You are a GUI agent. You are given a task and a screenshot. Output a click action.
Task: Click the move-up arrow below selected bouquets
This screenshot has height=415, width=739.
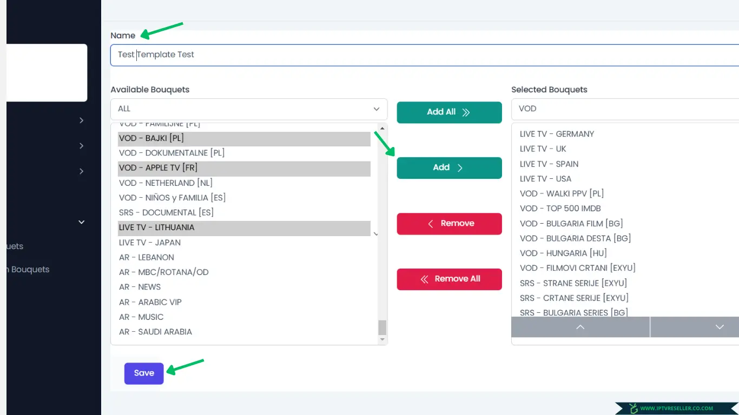(580, 327)
